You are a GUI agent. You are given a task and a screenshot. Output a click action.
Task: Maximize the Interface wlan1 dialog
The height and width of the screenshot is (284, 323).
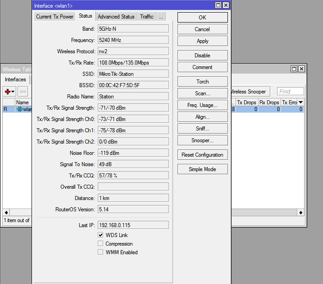tap(218, 5)
